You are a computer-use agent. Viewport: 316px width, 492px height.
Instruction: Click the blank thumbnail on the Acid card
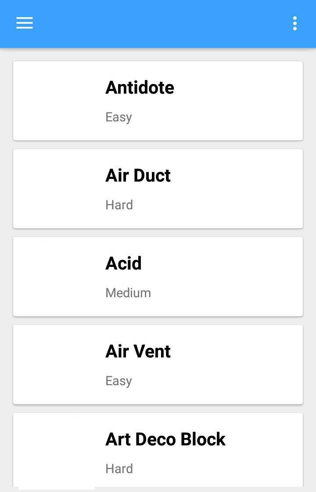click(x=57, y=277)
